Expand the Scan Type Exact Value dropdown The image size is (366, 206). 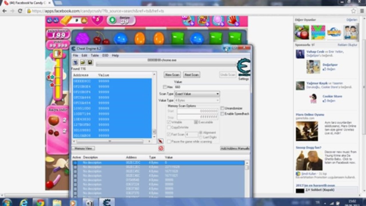point(197,94)
